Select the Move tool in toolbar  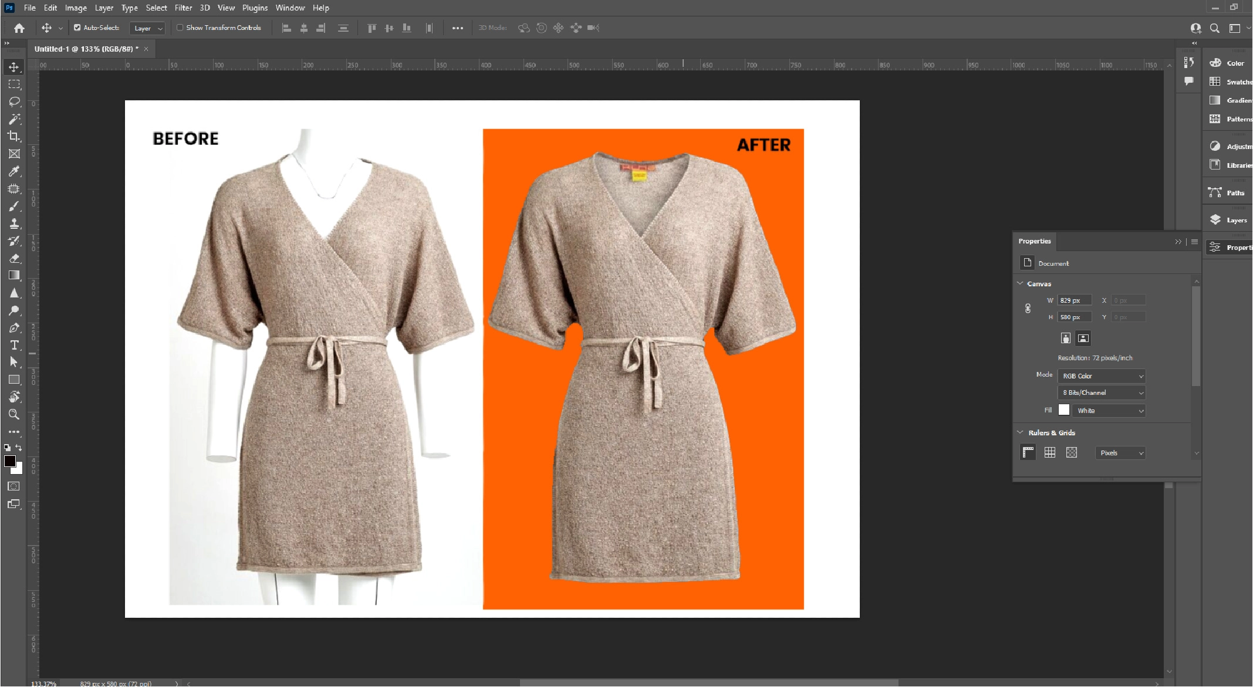coord(13,67)
